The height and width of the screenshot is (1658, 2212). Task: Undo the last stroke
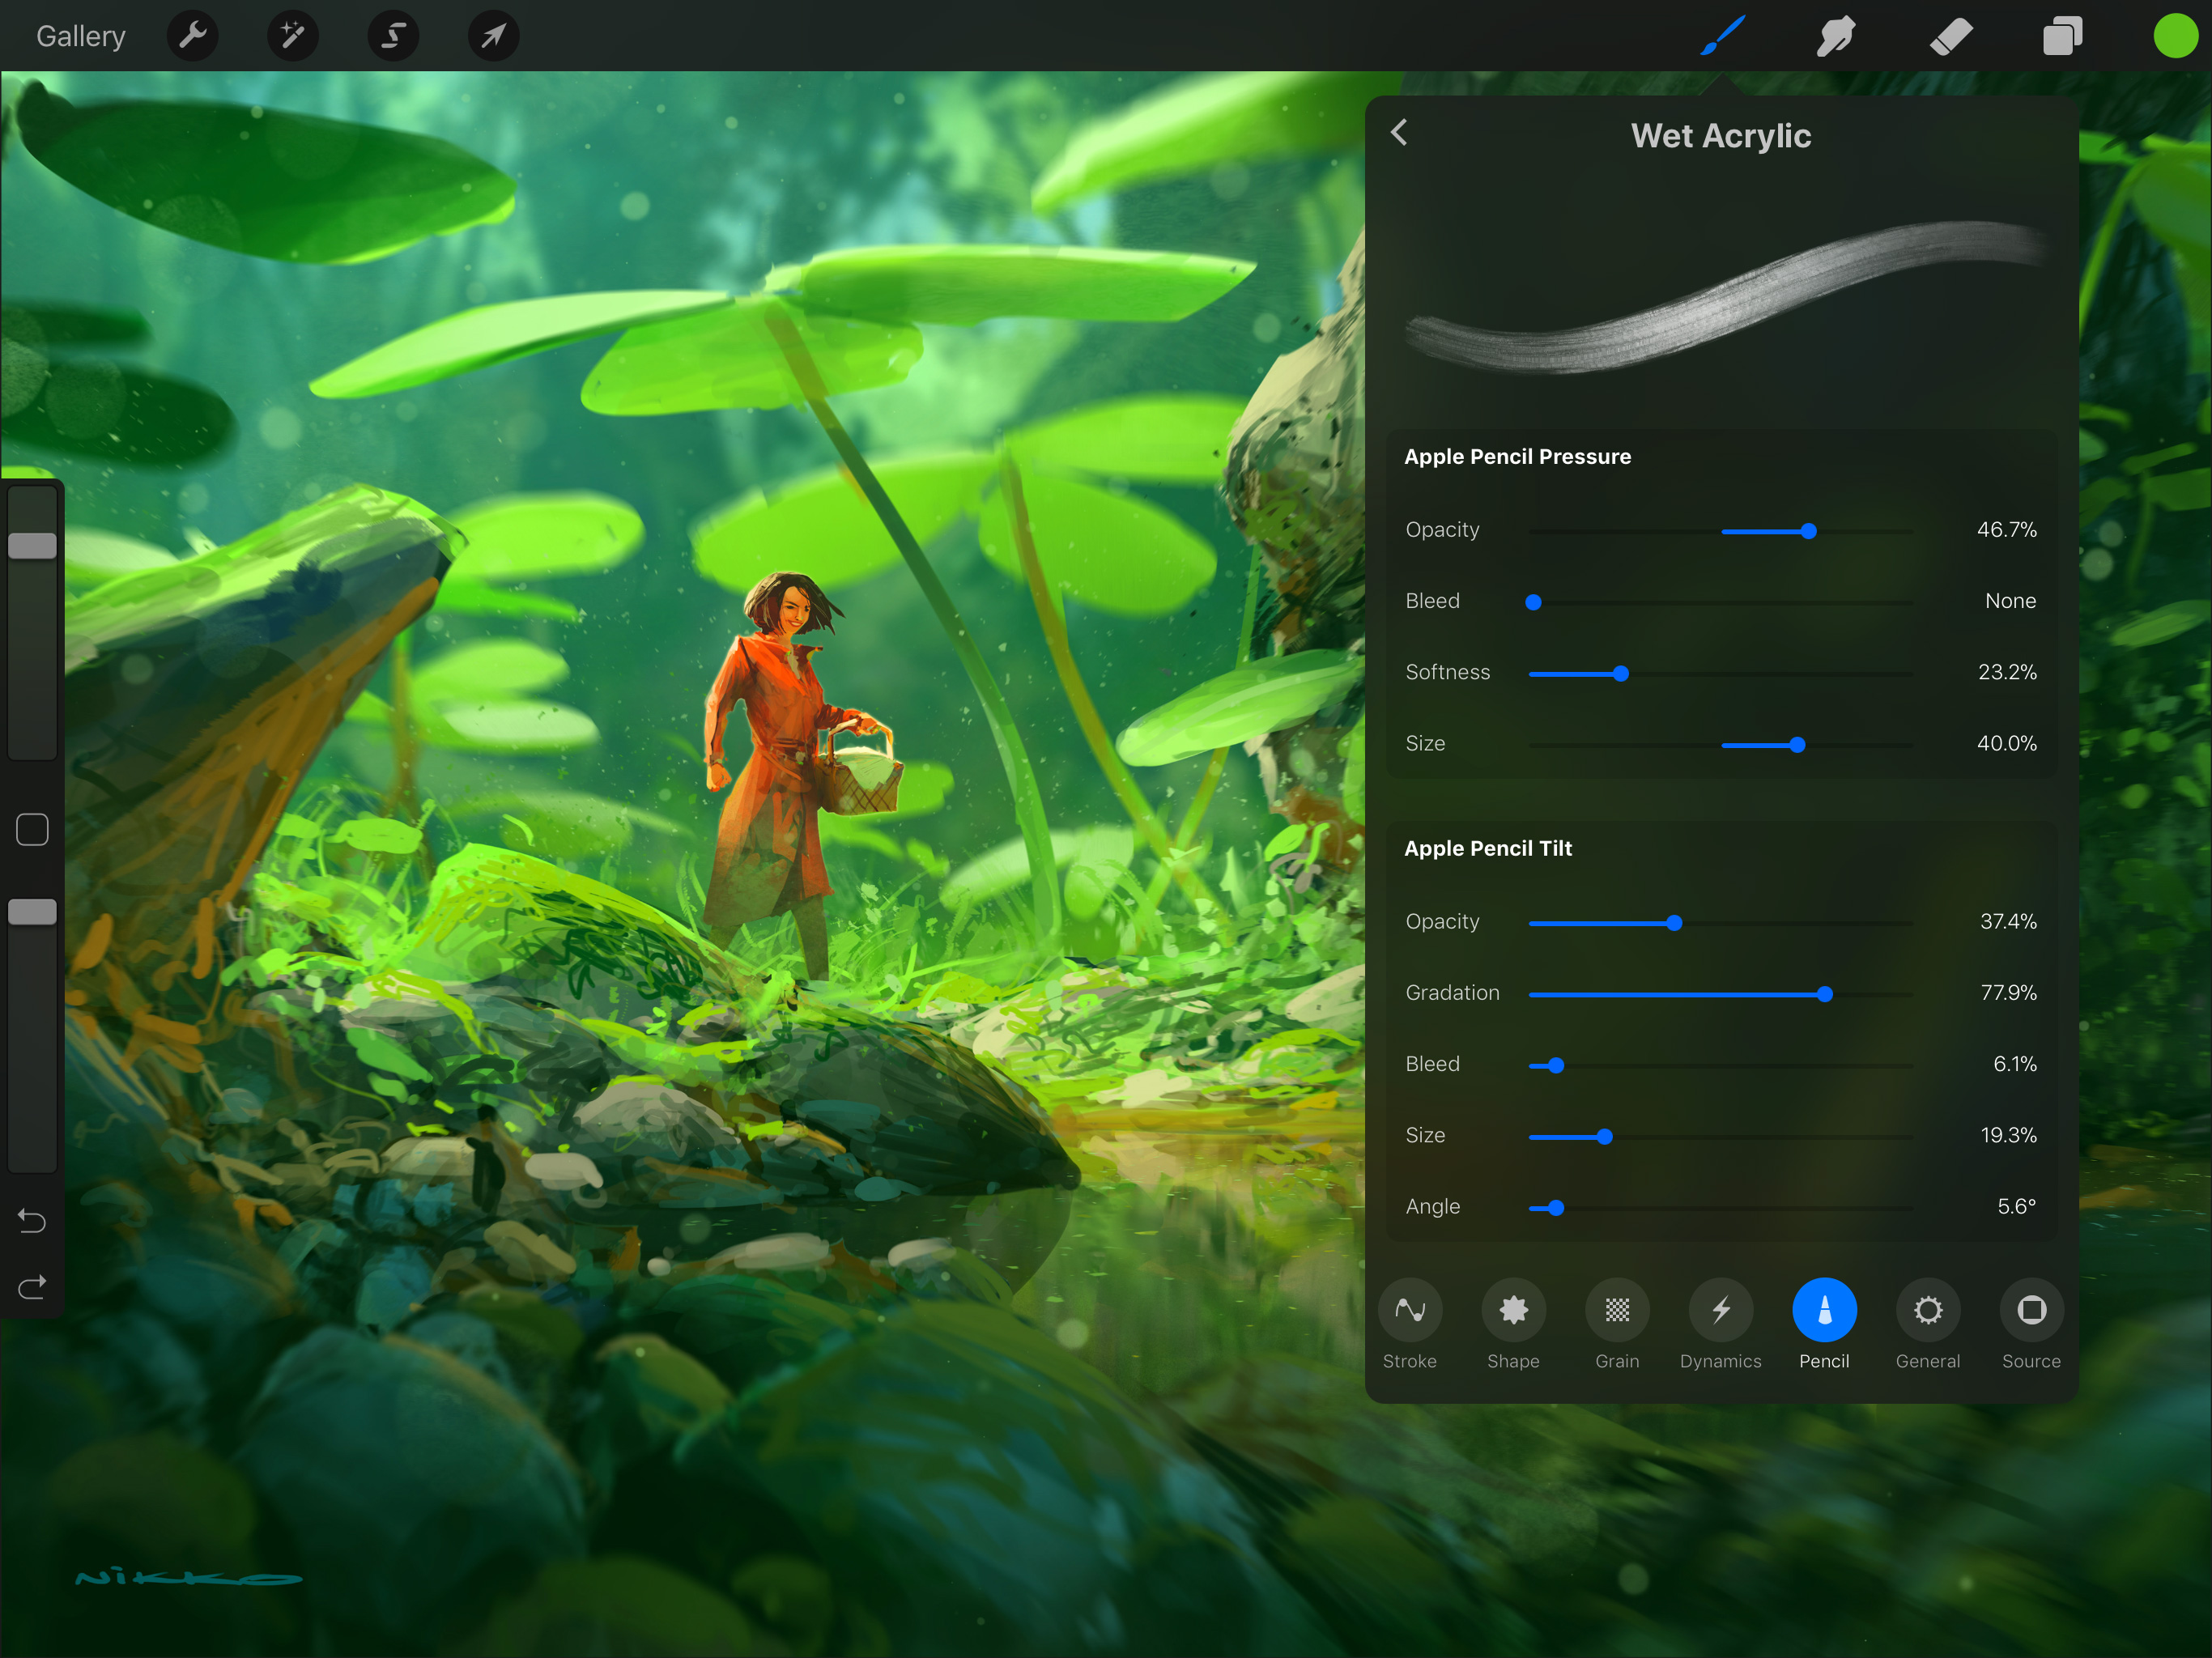(31, 1221)
